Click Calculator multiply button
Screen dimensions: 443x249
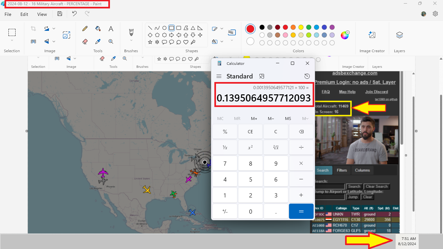[x=301, y=163]
